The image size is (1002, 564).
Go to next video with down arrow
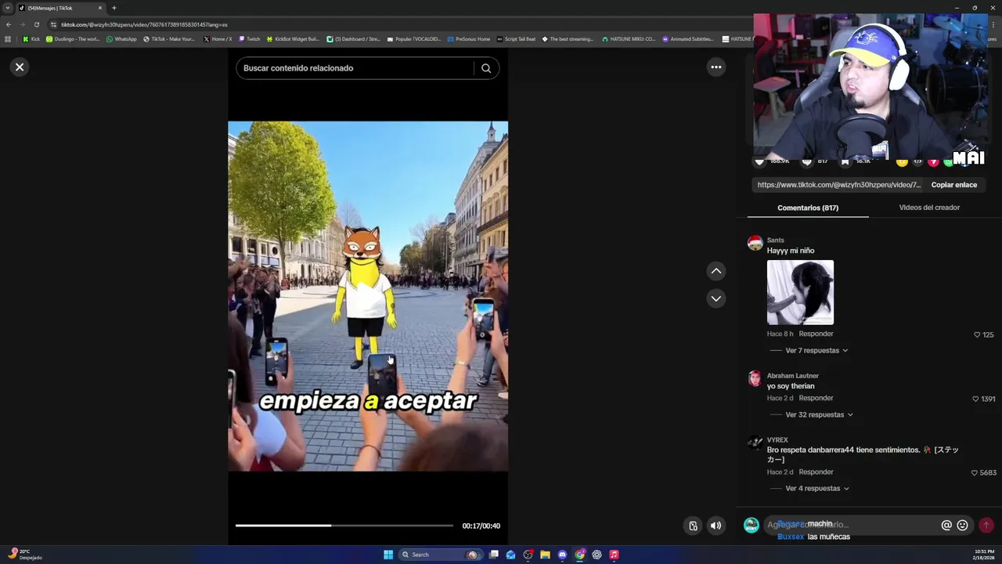point(715,298)
